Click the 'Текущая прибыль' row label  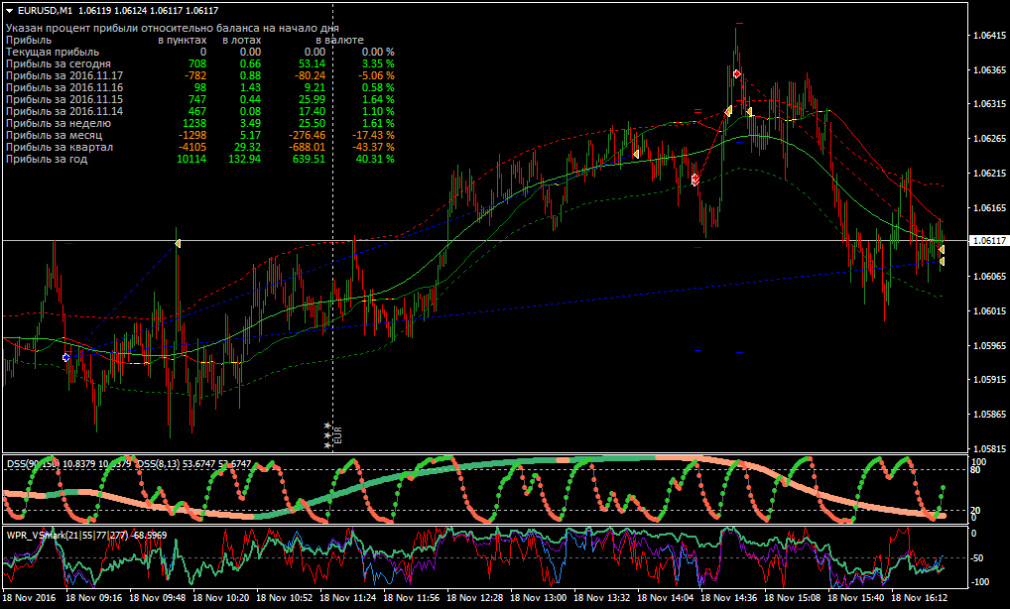tap(53, 52)
